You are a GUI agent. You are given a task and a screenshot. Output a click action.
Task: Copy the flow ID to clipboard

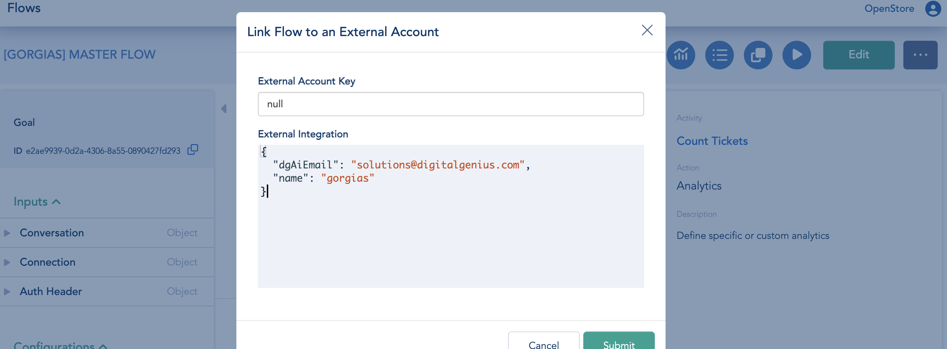pyautogui.click(x=193, y=150)
